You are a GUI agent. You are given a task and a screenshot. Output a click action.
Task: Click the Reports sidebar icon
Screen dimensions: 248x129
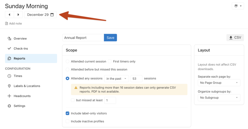click(9, 58)
